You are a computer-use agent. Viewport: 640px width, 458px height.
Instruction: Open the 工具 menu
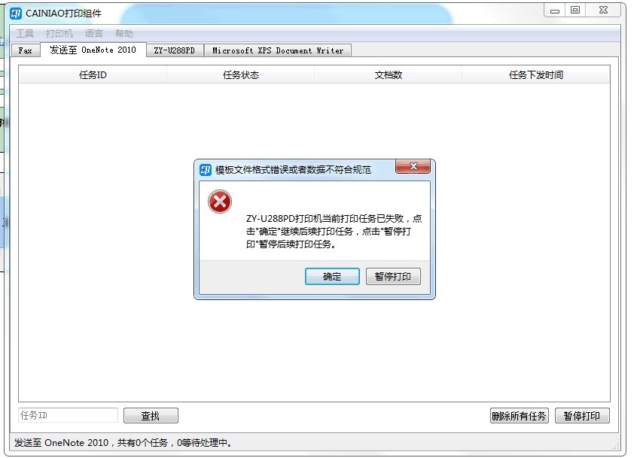pos(25,33)
